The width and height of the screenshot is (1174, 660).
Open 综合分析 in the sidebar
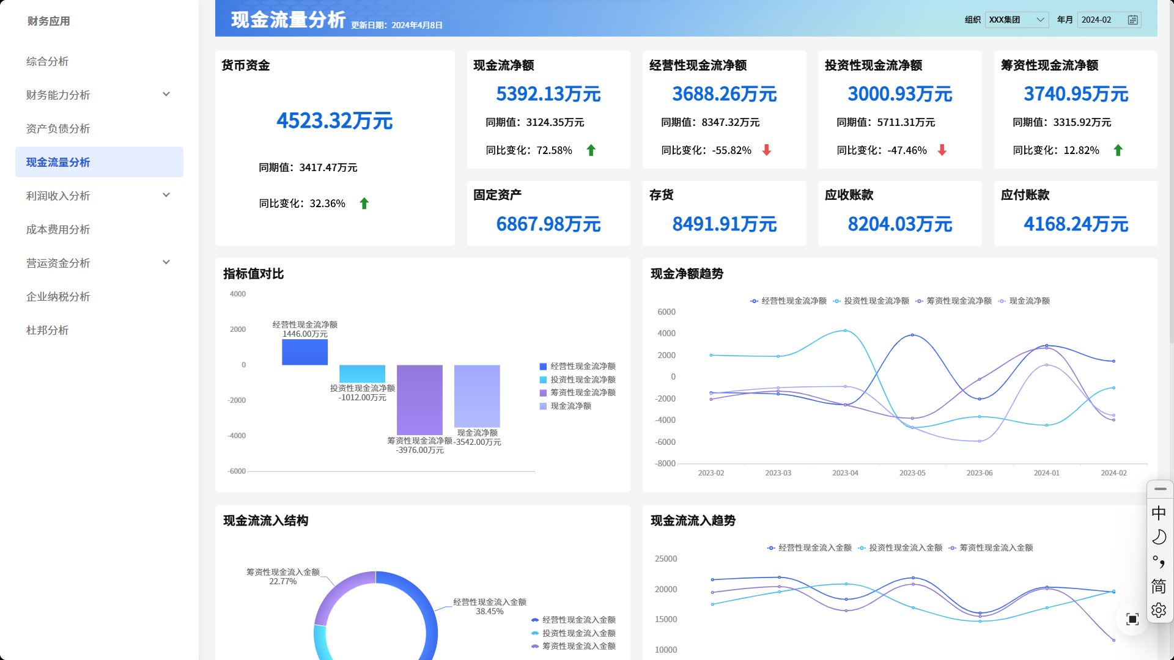(x=48, y=61)
